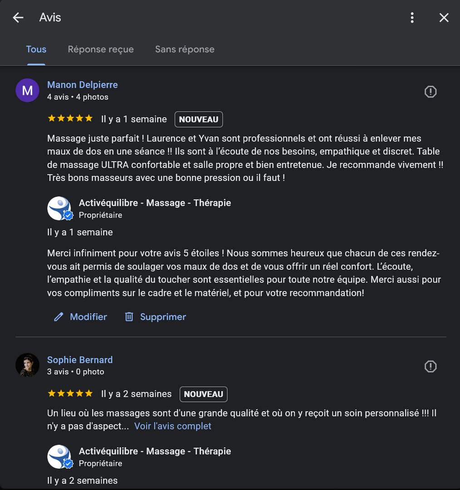This screenshot has height=490, width=460.
Task: Open Sophie Bernard's profile photo
Action: [27, 365]
